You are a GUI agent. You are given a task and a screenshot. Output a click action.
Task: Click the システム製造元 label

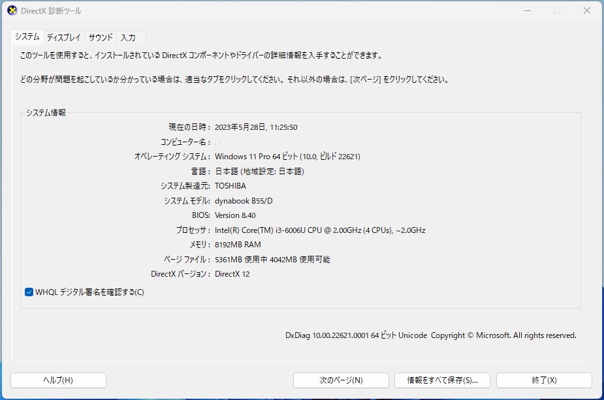click(185, 186)
